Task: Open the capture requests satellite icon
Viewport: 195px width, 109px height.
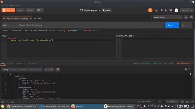Action: (x=157, y=10)
